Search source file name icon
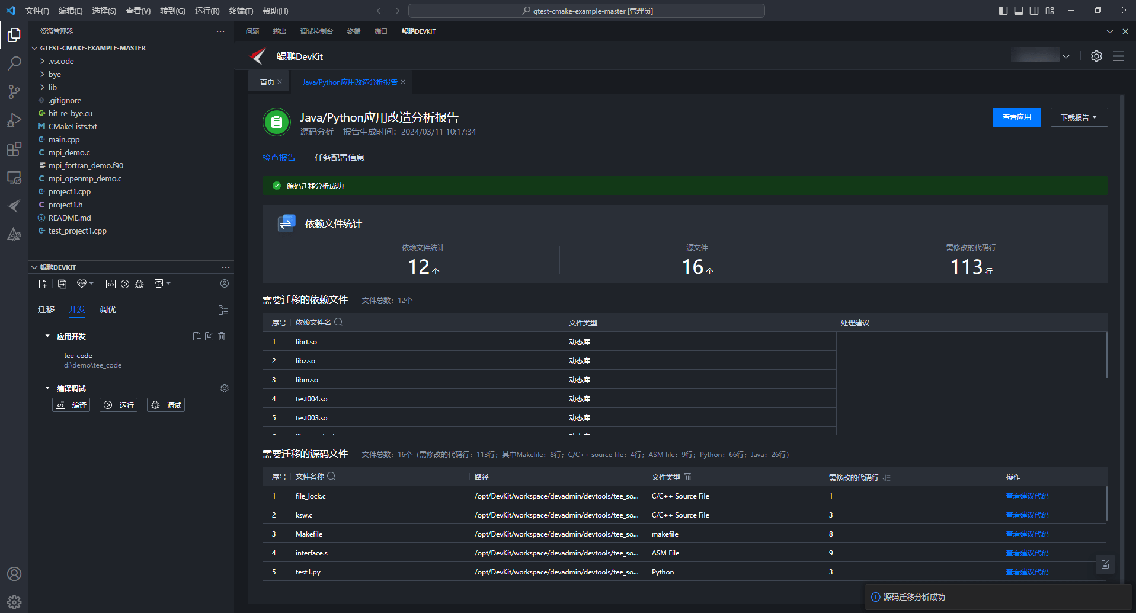This screenshot has height=613, width=1136. coord(331,476)
